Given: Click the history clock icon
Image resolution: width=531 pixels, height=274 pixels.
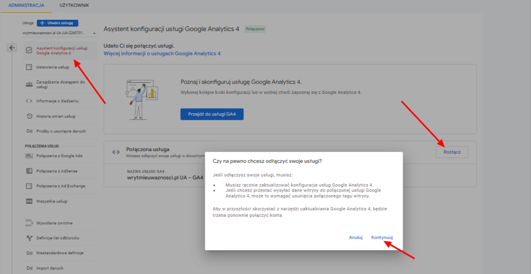Looking at the screenshot, I should (29, 116).
